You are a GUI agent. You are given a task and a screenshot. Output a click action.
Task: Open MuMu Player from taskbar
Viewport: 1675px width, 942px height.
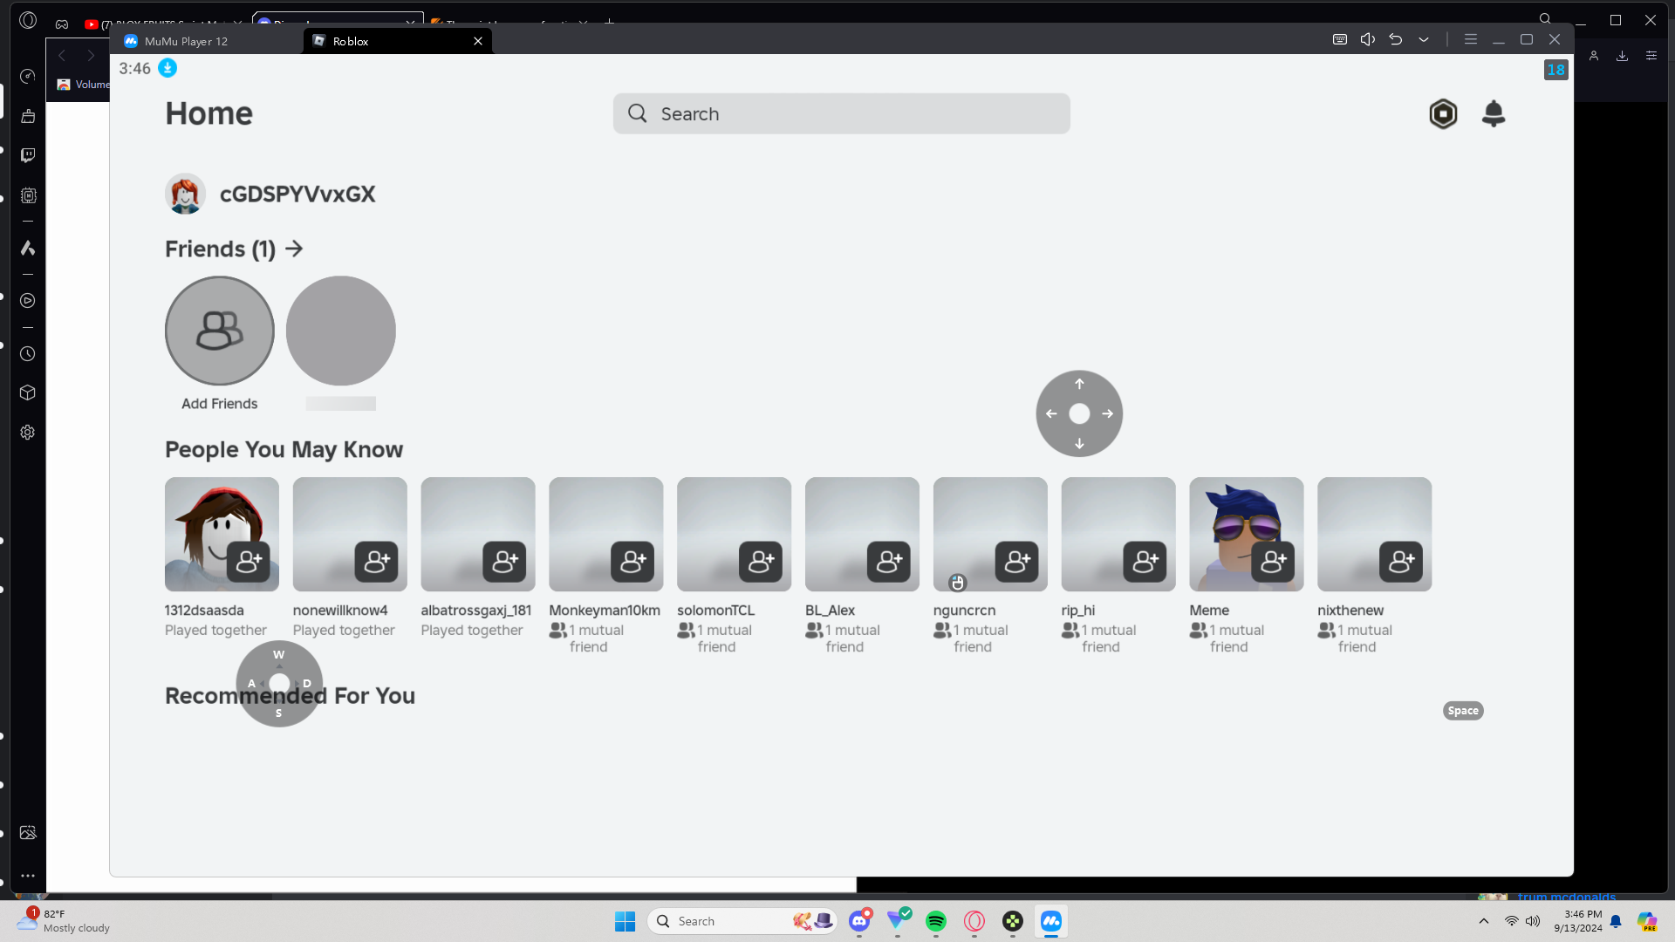click(x=1051, y=921)
